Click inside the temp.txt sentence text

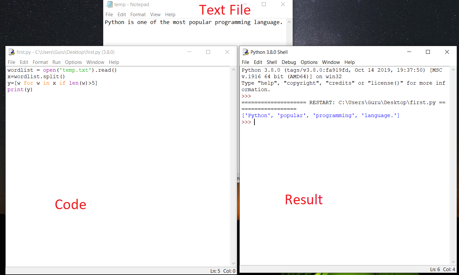194,22
